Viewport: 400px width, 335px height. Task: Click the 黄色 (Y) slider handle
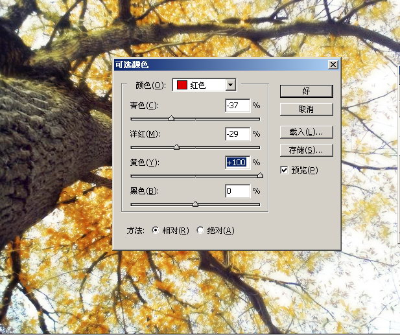[x=260, y=176]
